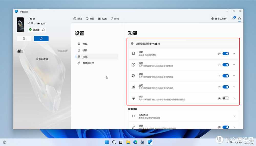Expand the 呼叫 row chevron

coord(234,98)
